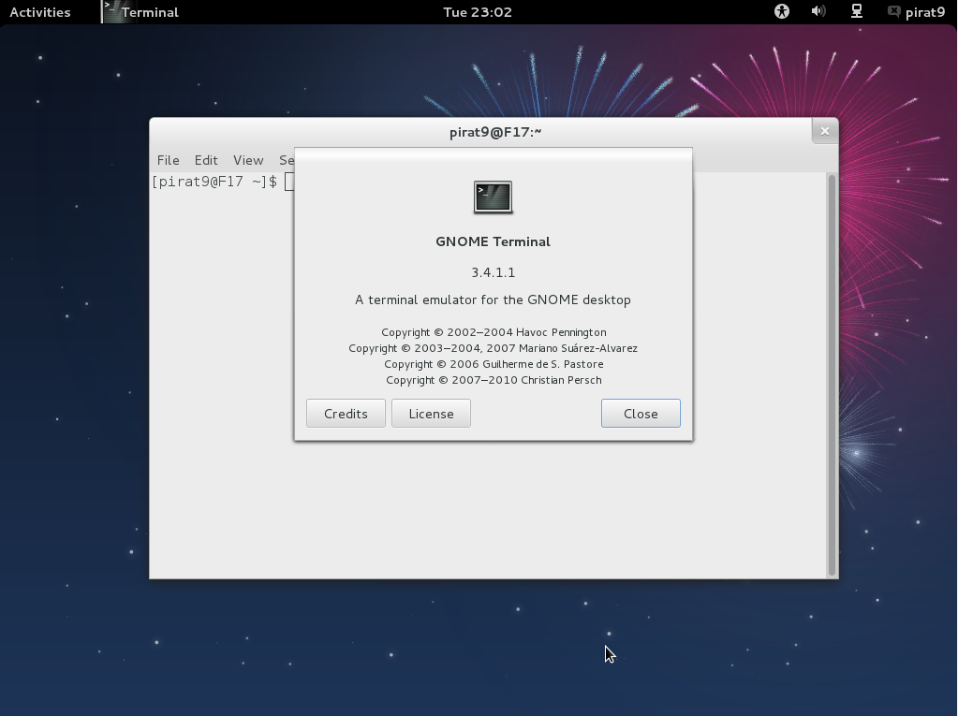Click the Terminal app menu in top bar

[140, 12]
